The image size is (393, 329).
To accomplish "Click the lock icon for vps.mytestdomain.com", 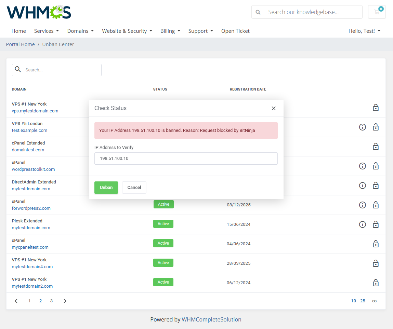I will click(x=376, y=107).
